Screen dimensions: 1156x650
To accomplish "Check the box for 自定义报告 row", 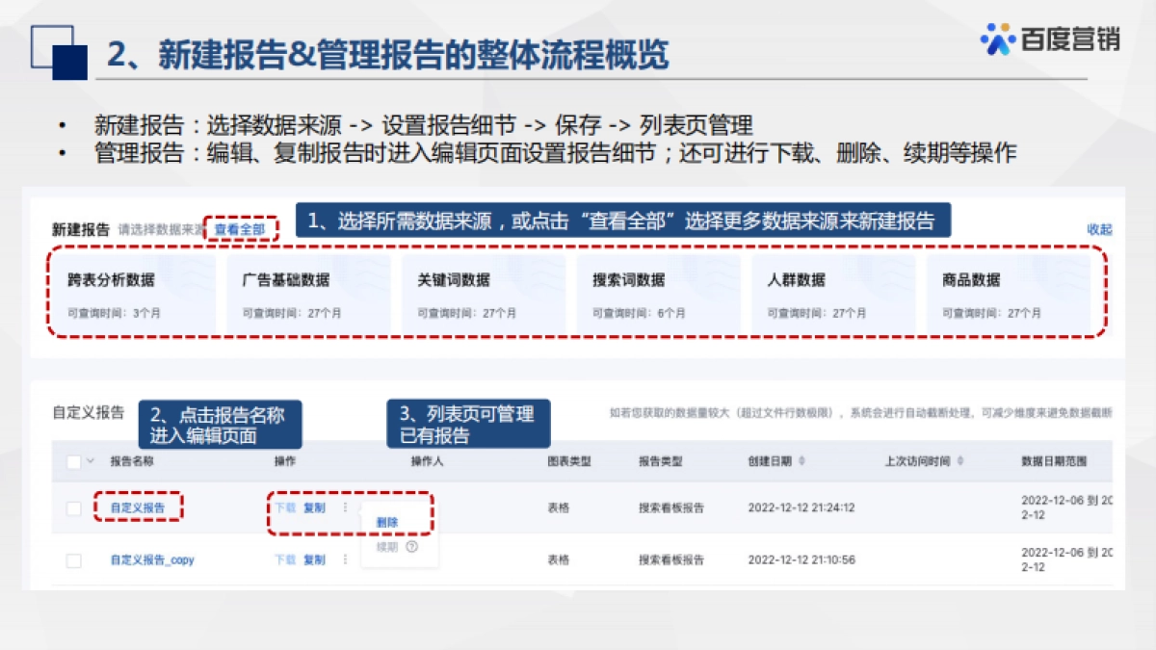I will click(74, 508).
